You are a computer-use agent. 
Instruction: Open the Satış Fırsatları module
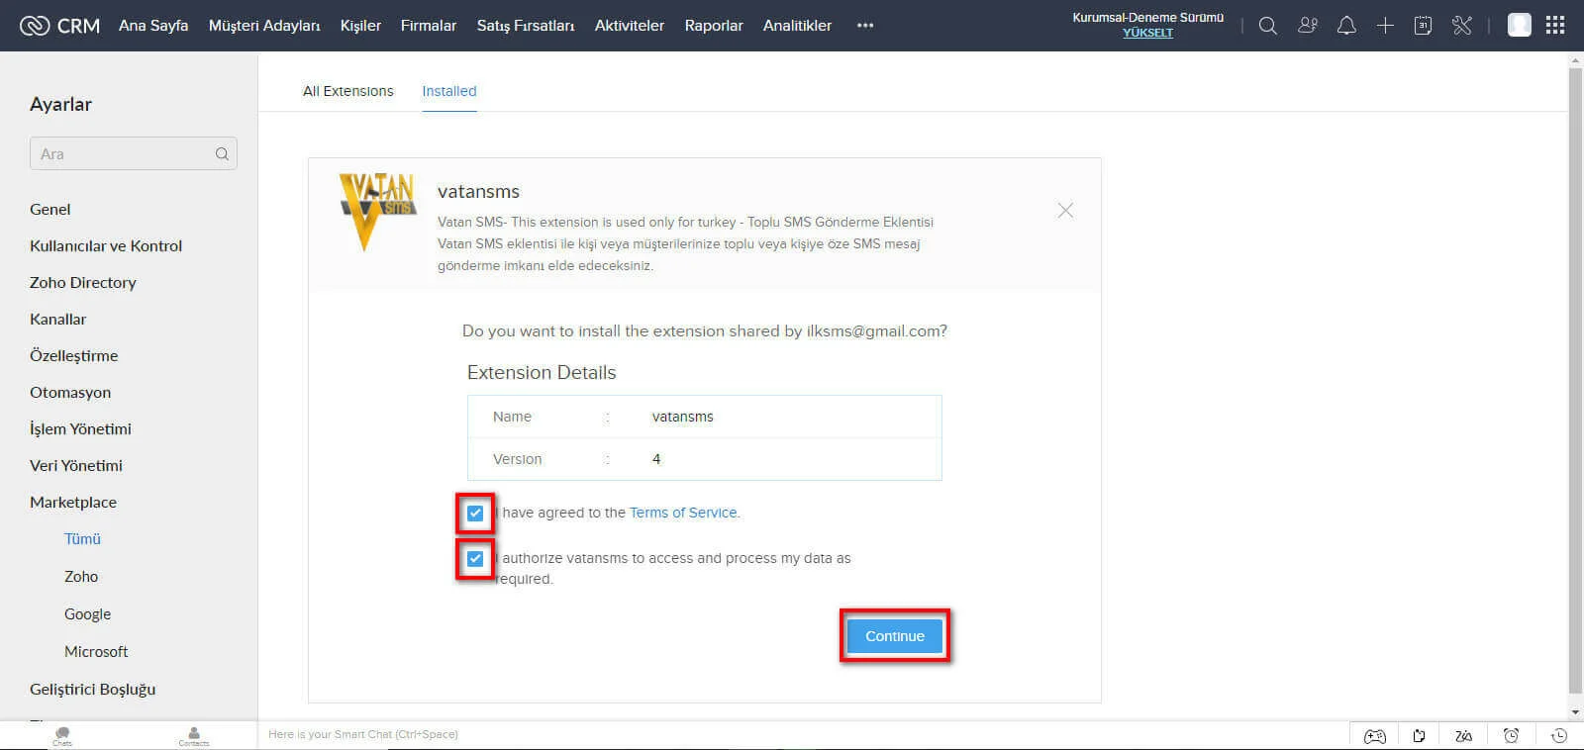pyautogui.click(x=526, y=26)
